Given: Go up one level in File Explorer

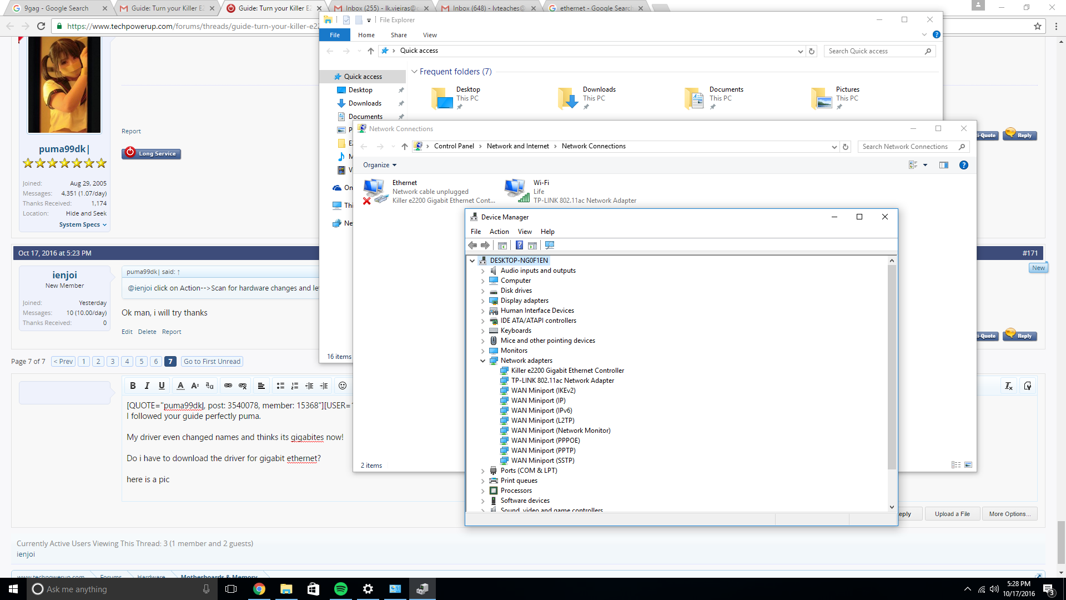Looking at the screenshot, I should point(371,51).
